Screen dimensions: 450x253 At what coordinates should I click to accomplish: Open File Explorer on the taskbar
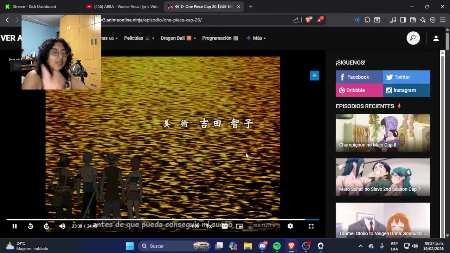(248, 246)
